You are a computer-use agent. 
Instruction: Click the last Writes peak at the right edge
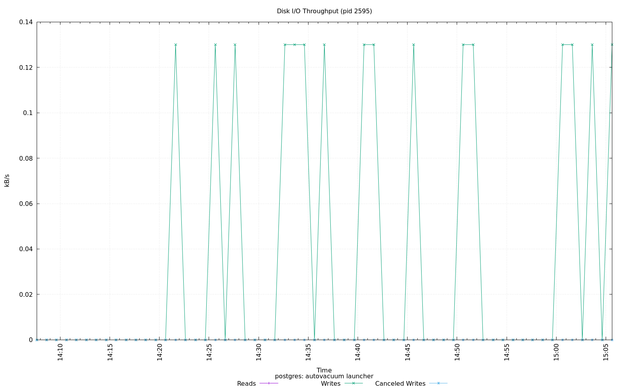612,45
